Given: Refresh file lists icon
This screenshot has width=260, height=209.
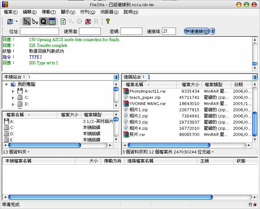Looking at the screenshot, I should 63,21.
